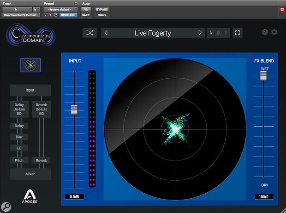Open the Delay De-Ess EQ block
This screenshot has height=213, width=286.
tap(19, 109)
